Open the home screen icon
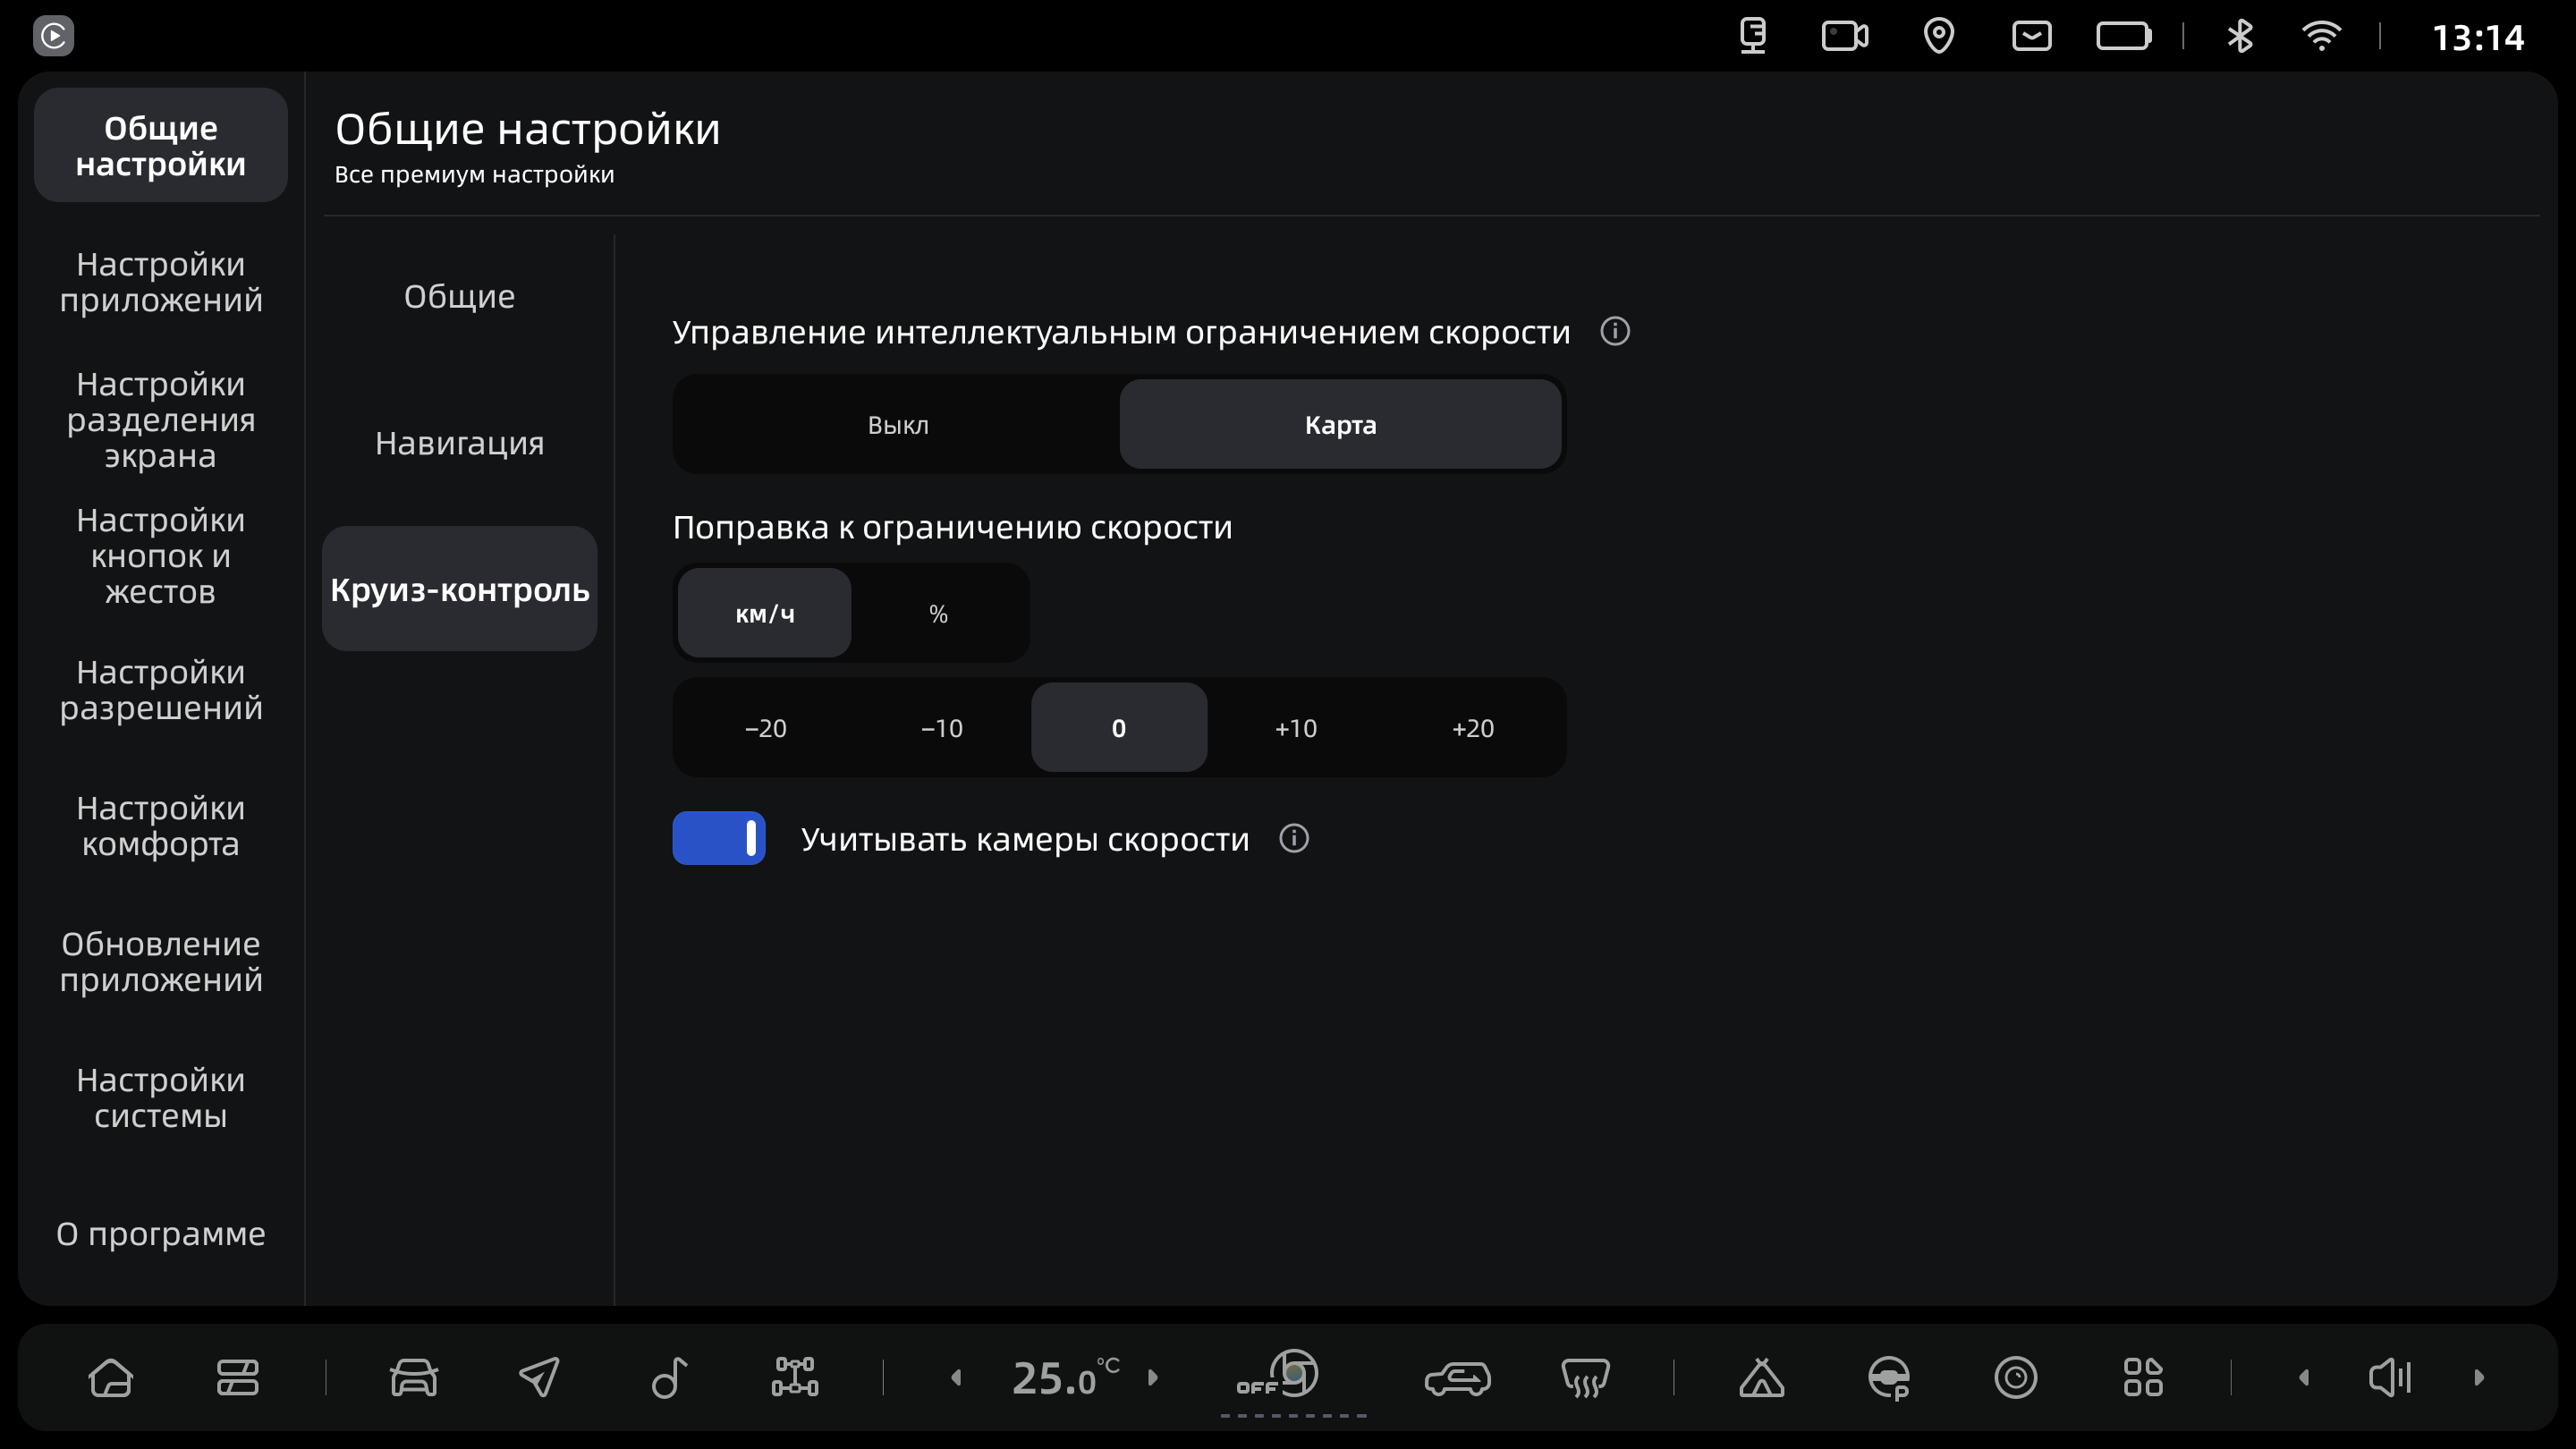Viewport: 2576px width, 1449px height. [110, 1377]
